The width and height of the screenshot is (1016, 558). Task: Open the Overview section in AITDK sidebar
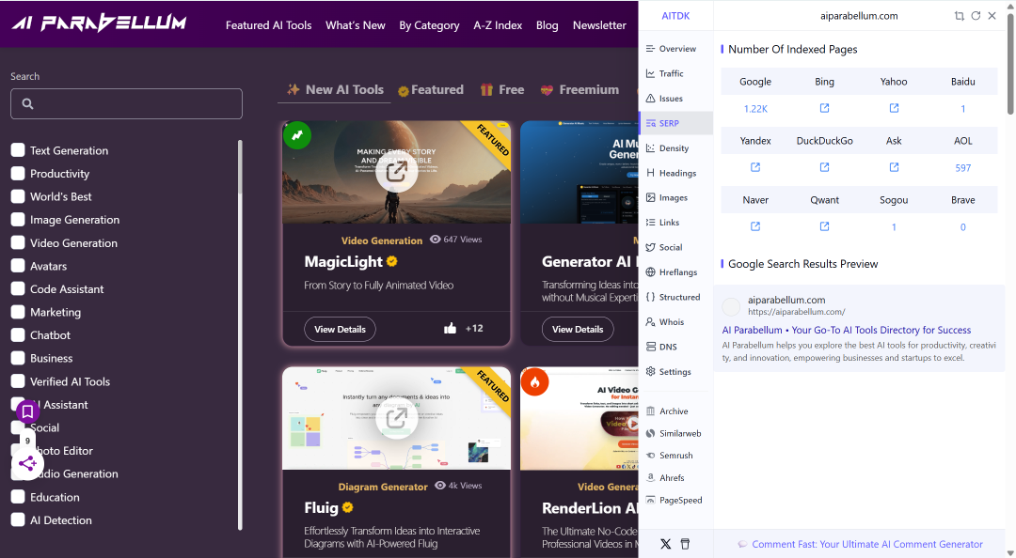pos(675,49)
